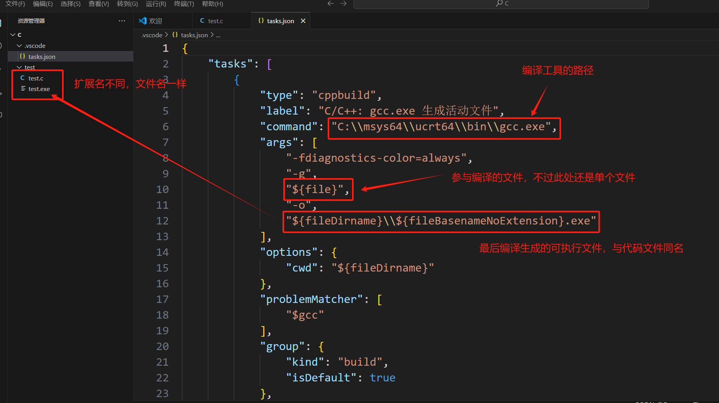The width and height of the screenshot is (719, 403).
Task: Open the 运行(R) run menu
Action: point(156,4)
